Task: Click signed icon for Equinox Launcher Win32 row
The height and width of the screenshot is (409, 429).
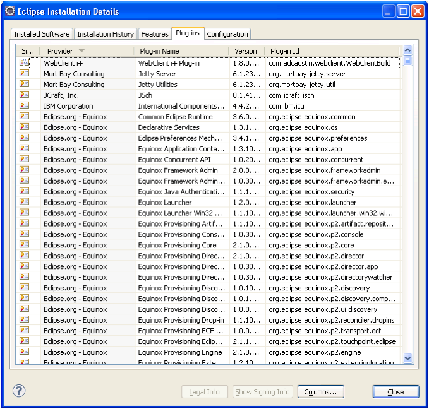Action: [24, 213]
